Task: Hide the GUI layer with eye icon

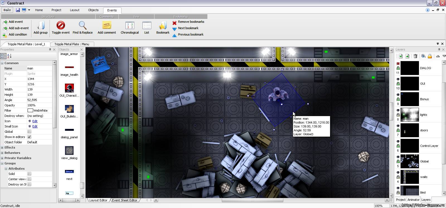Action: click(x=398, y=79)
